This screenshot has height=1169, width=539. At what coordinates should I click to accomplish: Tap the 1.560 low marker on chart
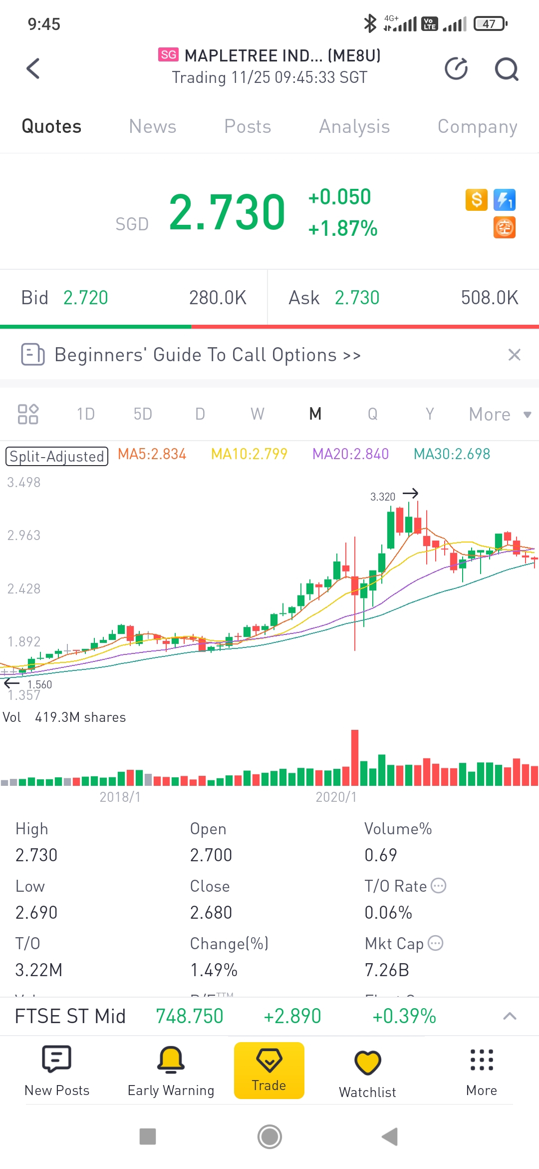[39, 684]
